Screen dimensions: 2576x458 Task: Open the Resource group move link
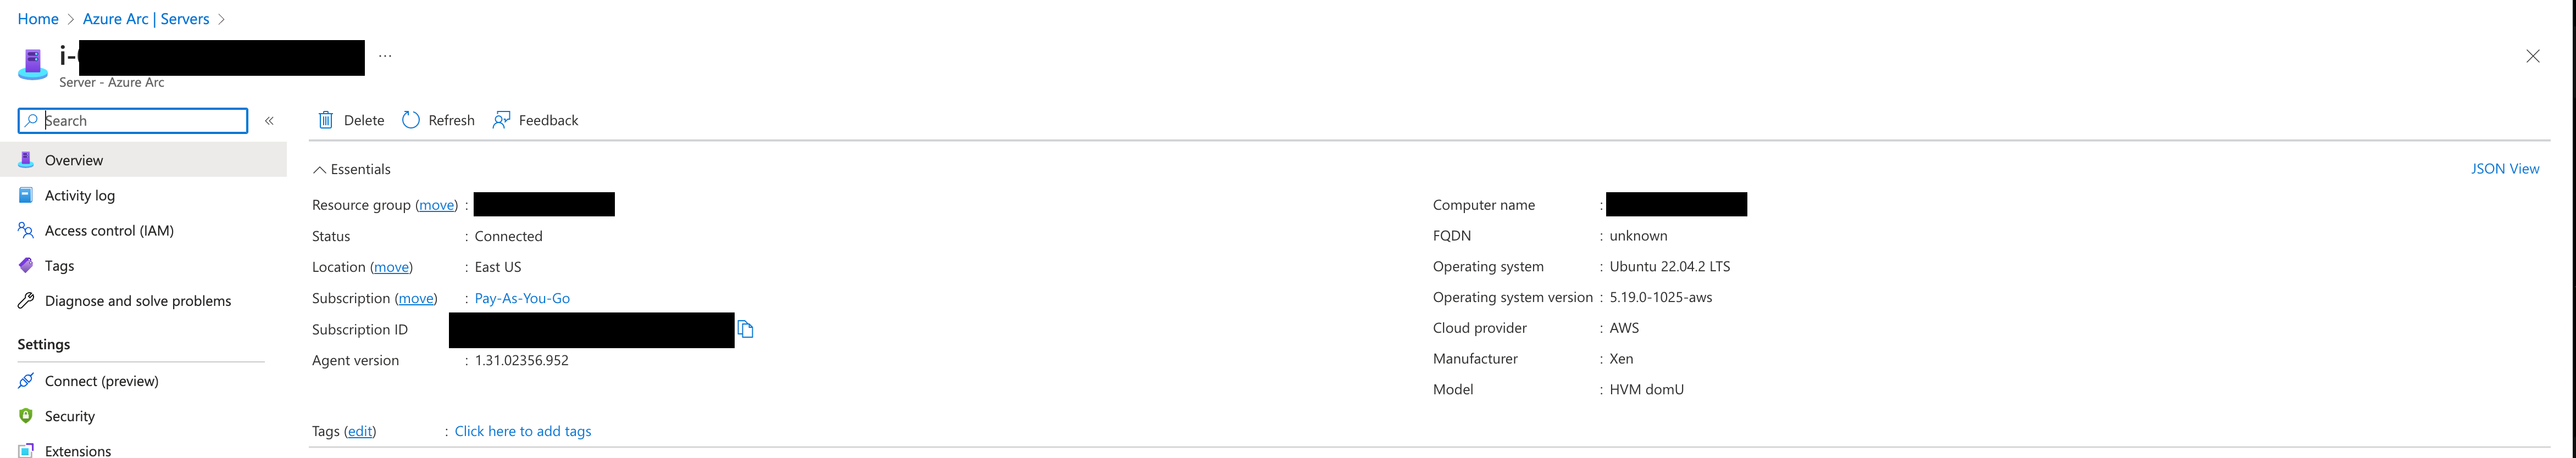pyautogui.click(x=436, y=204)
